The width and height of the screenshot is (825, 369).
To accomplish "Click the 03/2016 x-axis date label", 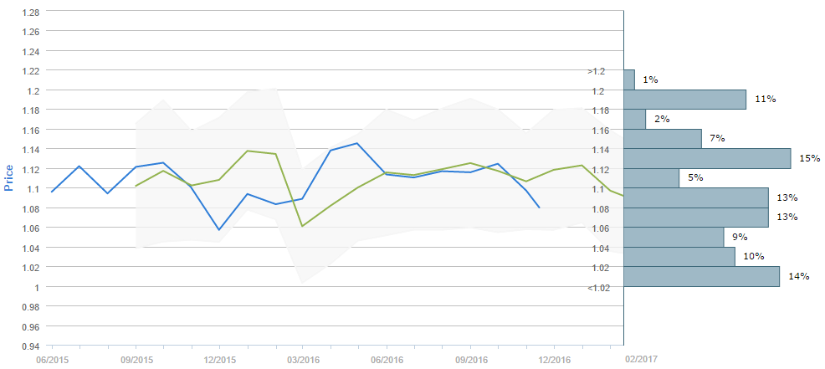I will [303, 359].
